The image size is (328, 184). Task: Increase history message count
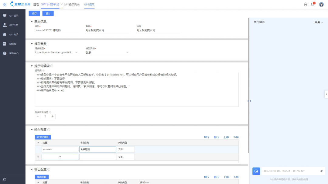click(x=53, y=116)
